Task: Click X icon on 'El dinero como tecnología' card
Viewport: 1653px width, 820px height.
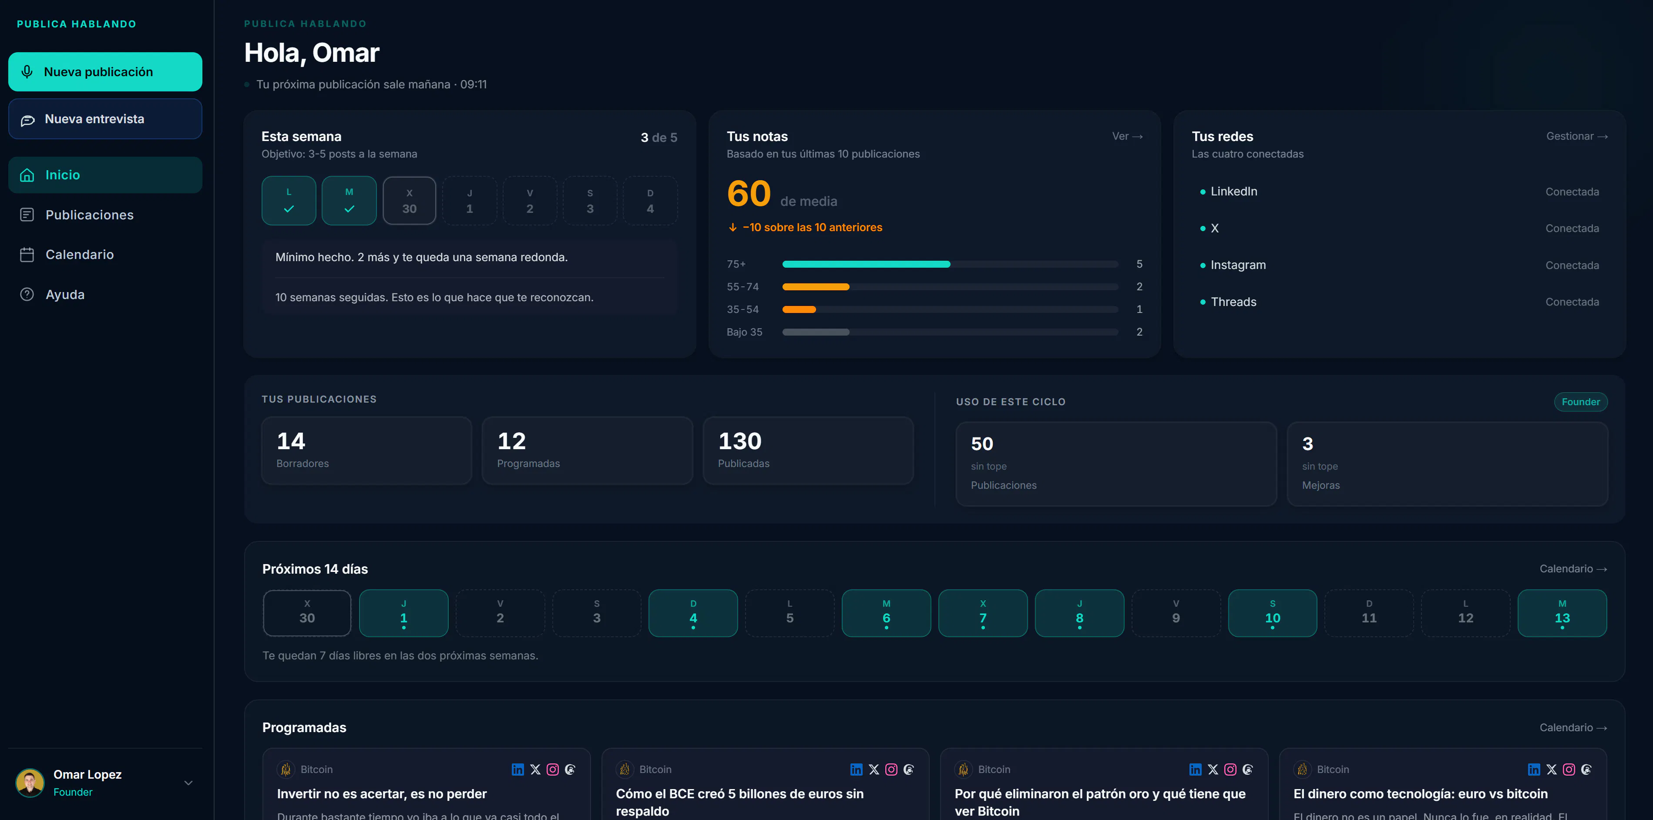Action: pos(1552,770)
